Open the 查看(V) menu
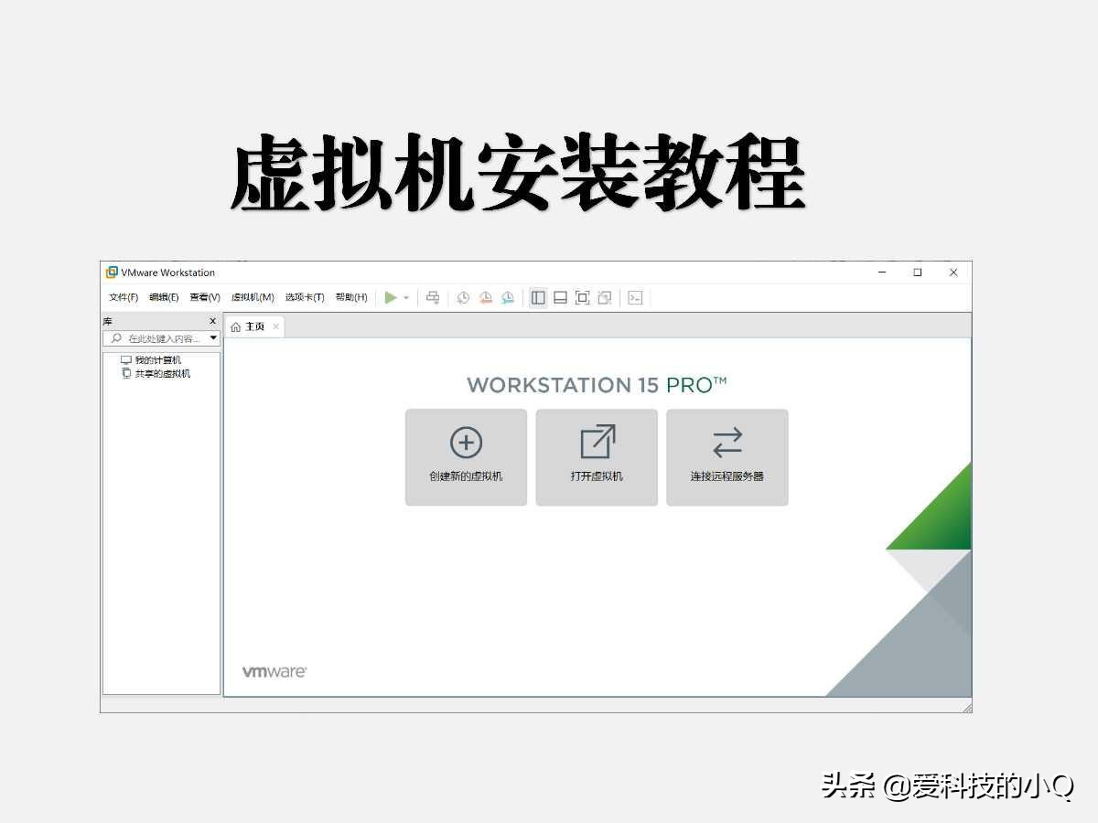This screenshot has width=1098, height=823. (205, 297)
